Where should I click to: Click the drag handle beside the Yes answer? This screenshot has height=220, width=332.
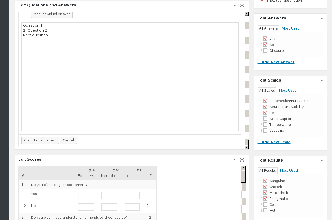click(261, 39)
